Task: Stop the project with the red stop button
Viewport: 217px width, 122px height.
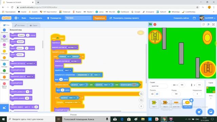Action: click(x=155, y=24)
